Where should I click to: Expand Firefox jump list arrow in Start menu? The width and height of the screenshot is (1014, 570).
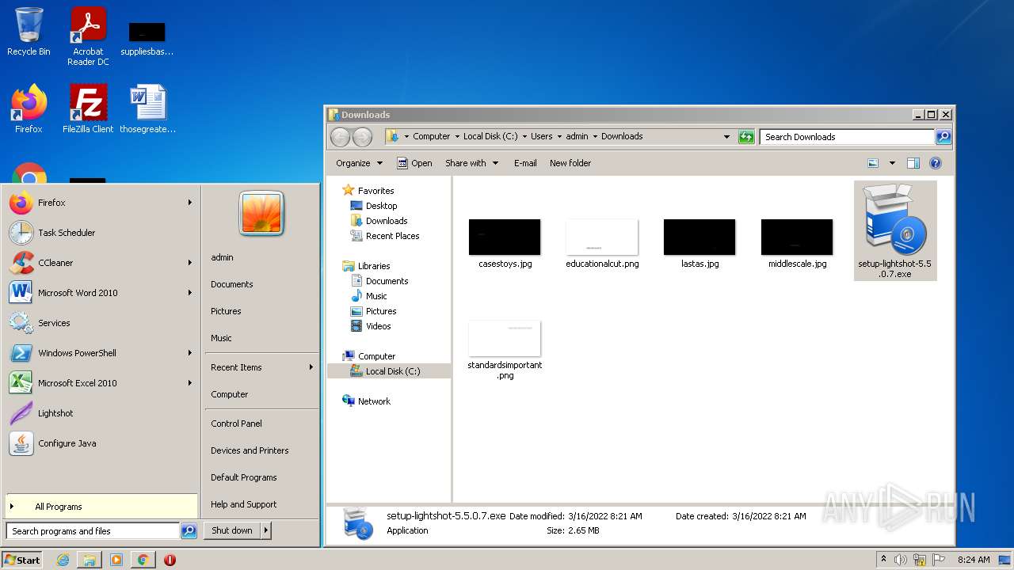coord(190,203)
